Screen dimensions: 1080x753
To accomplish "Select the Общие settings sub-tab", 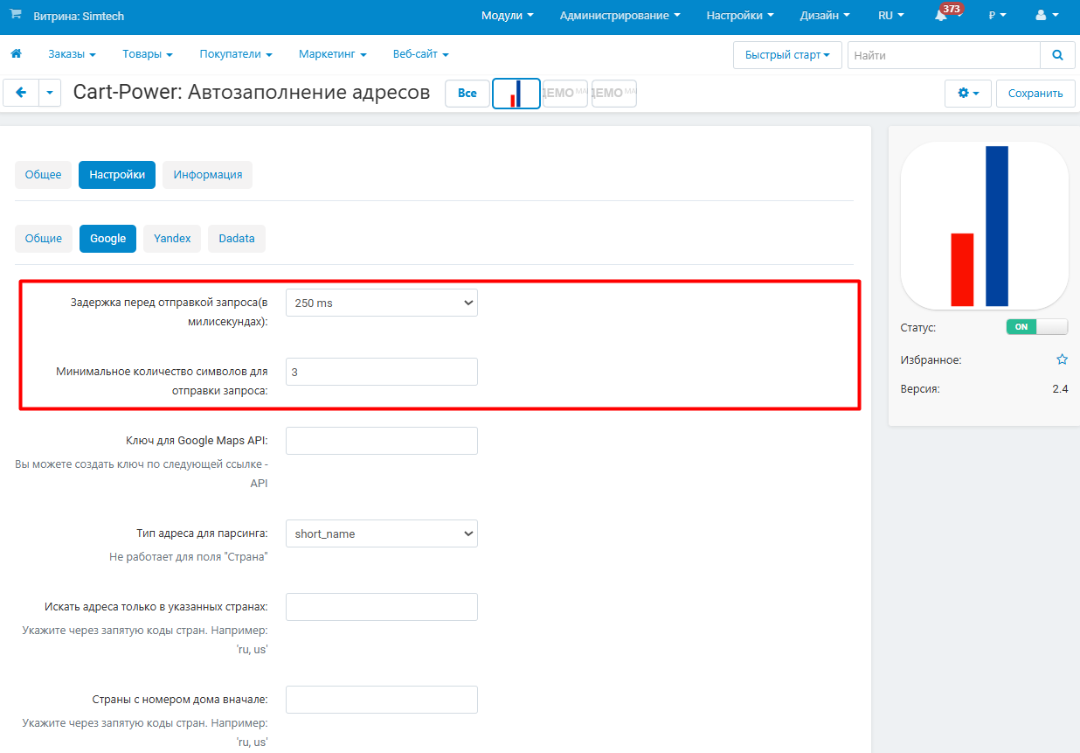I will 44,239.
